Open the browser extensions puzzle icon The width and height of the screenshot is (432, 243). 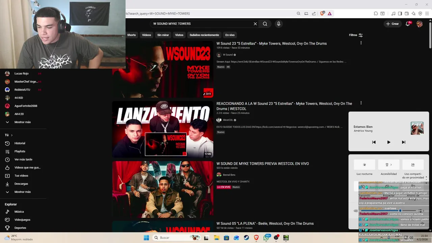click(x=376, y=13)
